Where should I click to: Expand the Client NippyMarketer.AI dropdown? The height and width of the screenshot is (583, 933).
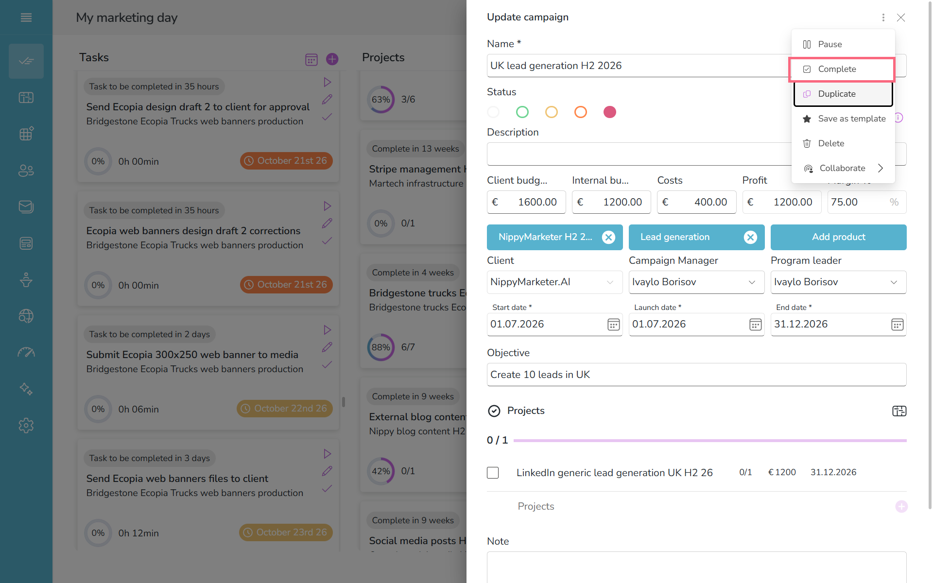pos(554,282)
